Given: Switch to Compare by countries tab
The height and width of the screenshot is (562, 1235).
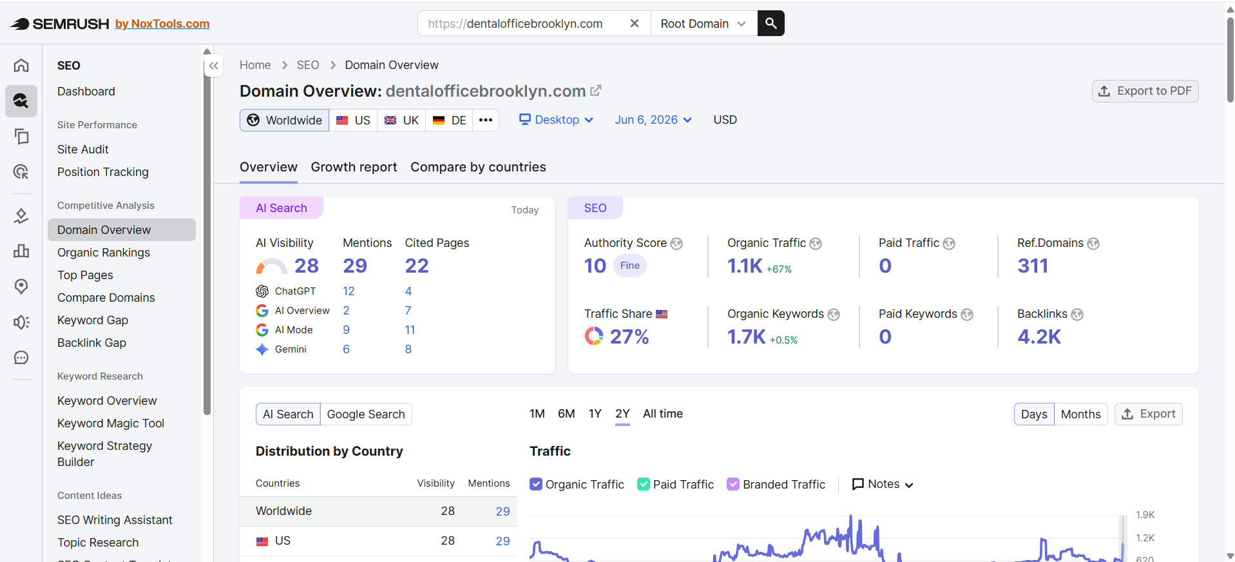Looking at the screenshot, I should click(478, 167).
